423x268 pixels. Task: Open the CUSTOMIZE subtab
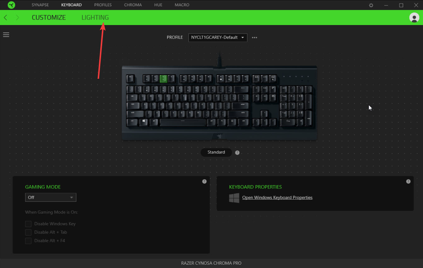(49, 18)
